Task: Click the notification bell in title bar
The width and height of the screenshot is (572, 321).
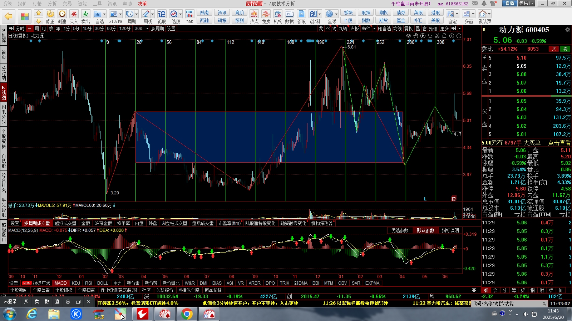Action: (x=484, y=4)
